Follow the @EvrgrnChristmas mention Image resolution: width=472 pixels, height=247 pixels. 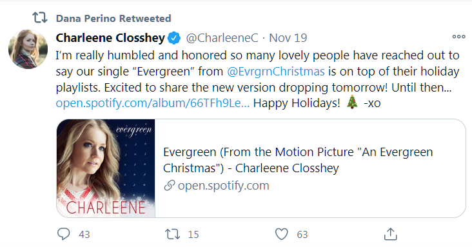point(276,72)
